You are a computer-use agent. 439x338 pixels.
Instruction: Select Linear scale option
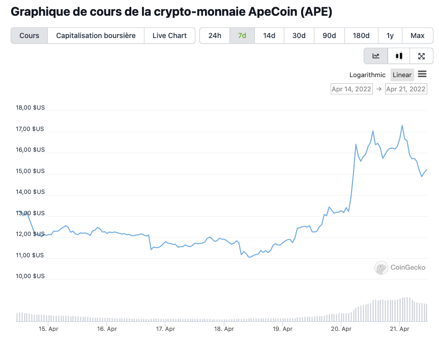(402, 75)
